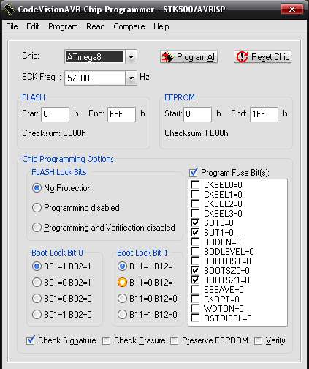Expand the SCK Freq dropdown arrow
Image resolution: width=309 pixels, height=369 pixels.
coord(131,78)
